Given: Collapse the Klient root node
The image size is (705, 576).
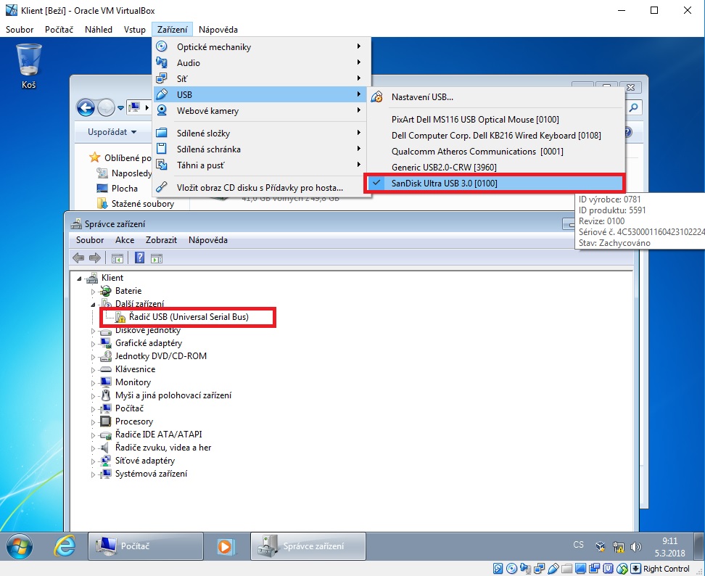Looking at the screenshot, I should [x=80, y=279].
